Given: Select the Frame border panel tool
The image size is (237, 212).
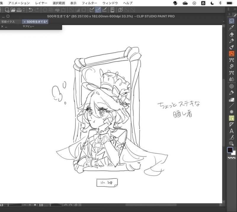Looking at the screenshot, I should 231,118.
